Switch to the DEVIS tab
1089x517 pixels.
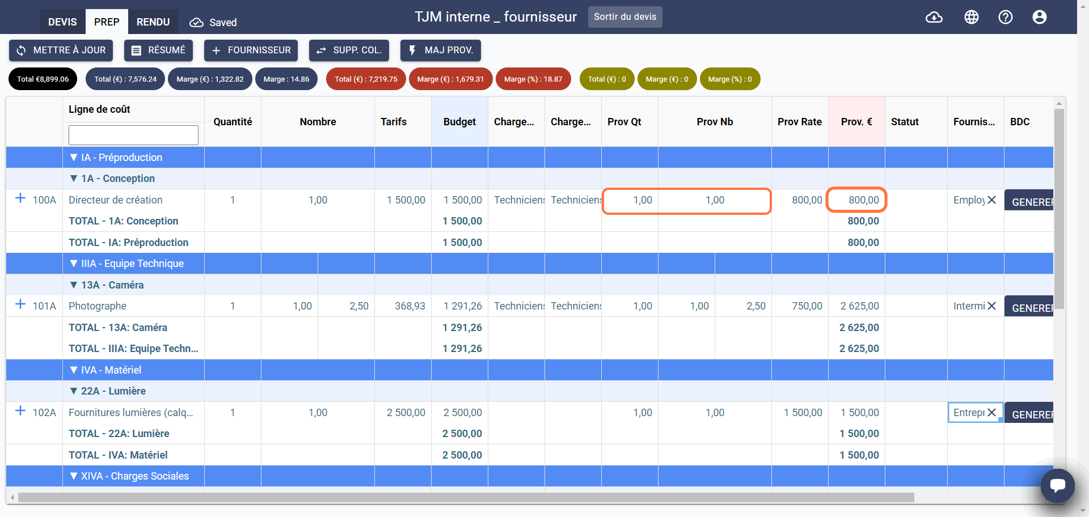click(x=62, y=22)
